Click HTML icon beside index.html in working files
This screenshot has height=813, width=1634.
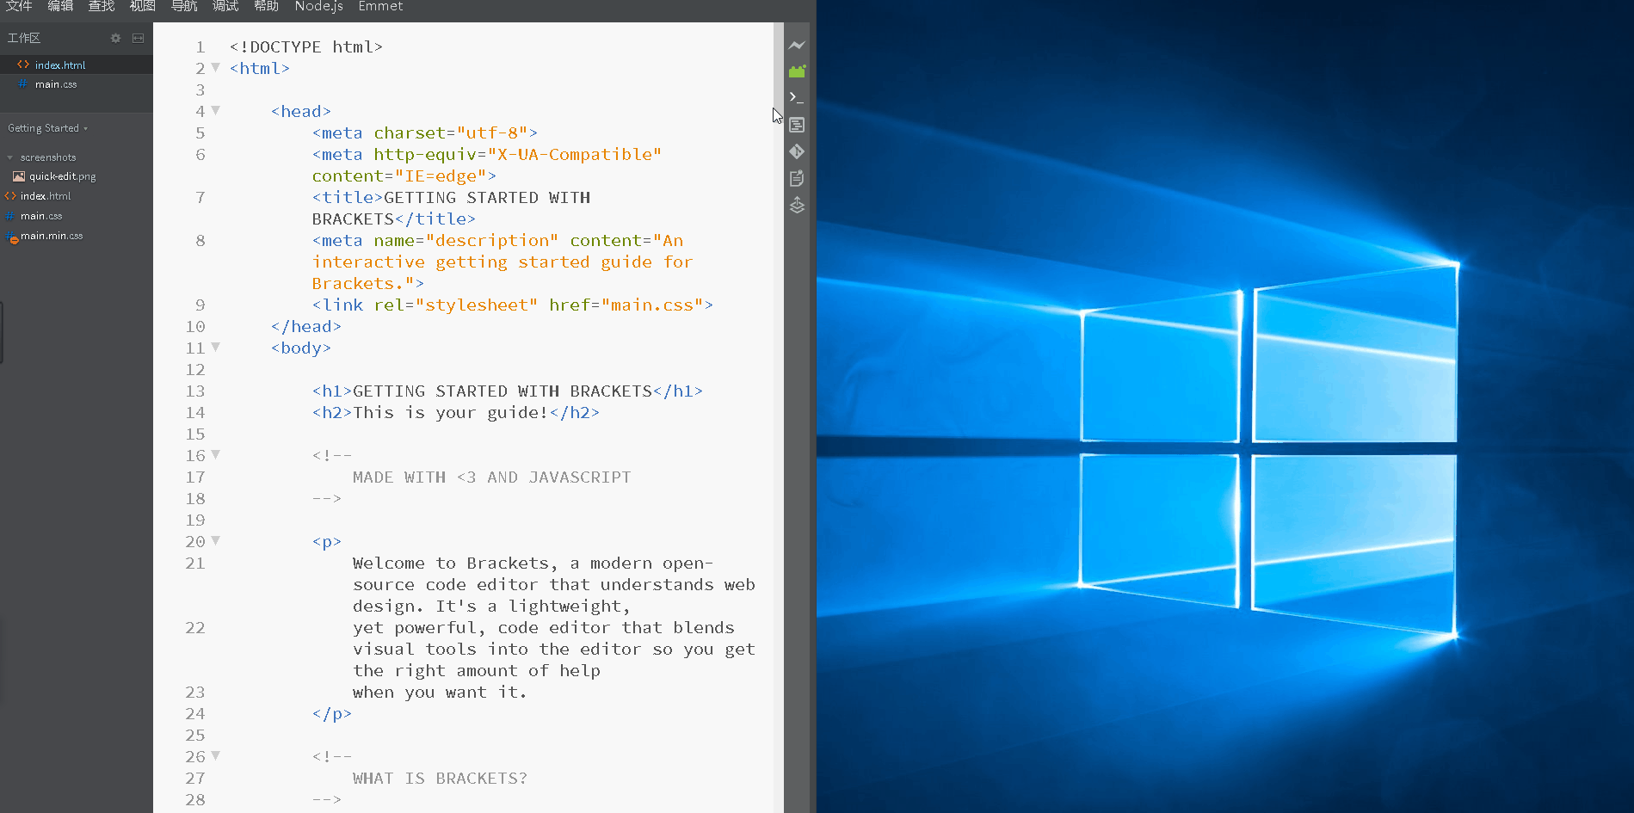23,65
